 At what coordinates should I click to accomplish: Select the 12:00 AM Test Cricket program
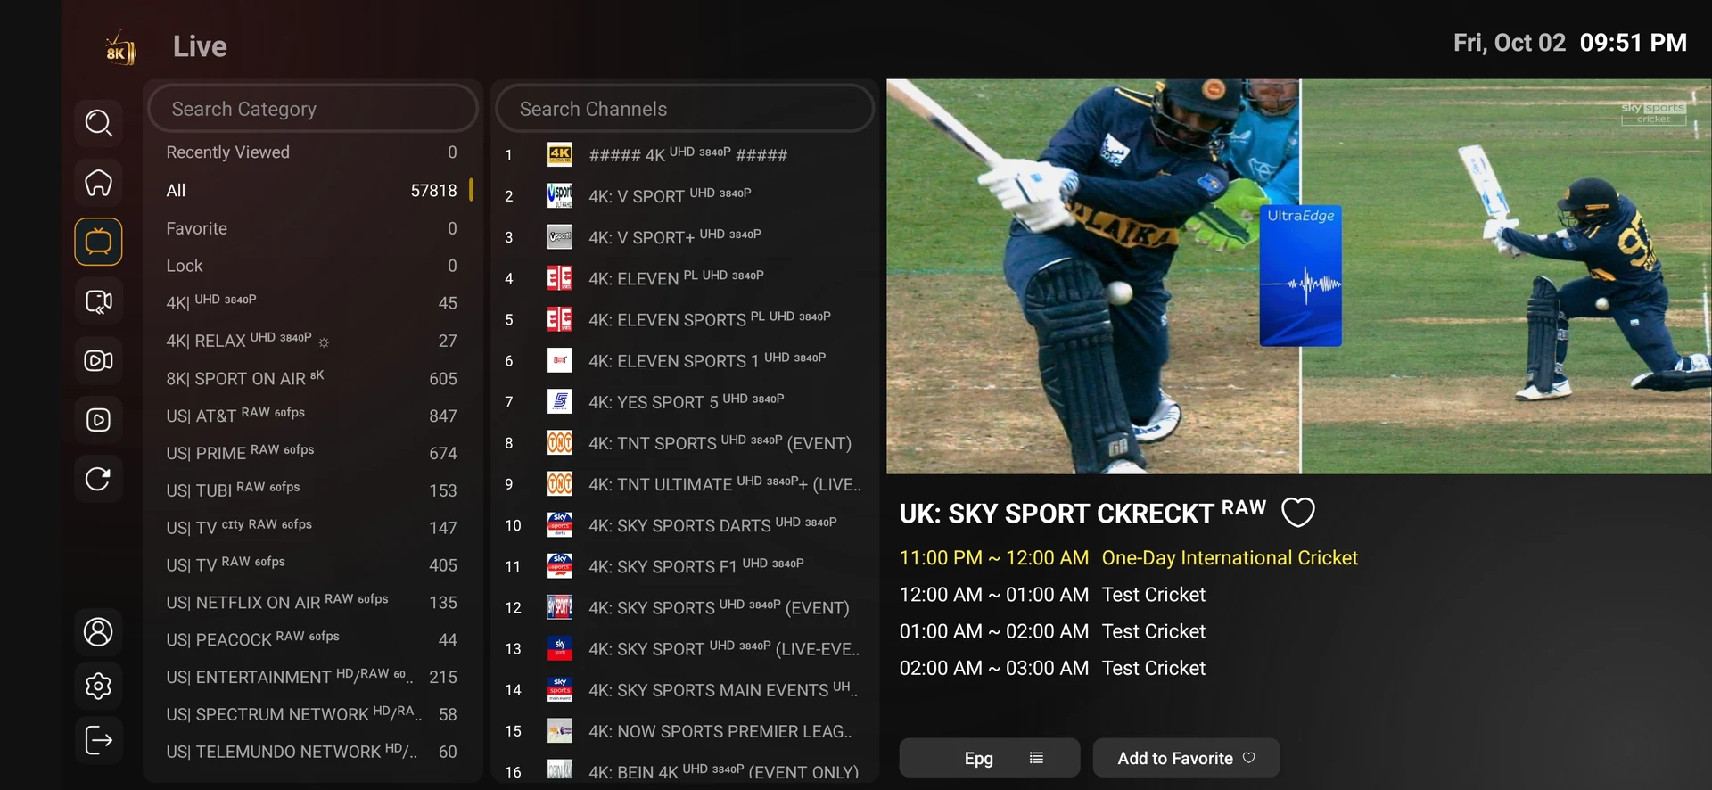coord(1052,595)
